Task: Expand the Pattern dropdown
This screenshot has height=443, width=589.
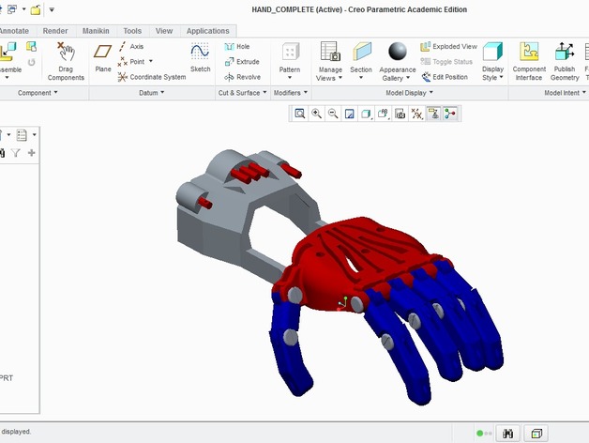Action: coord(290,69)
